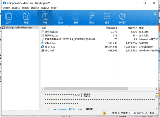Click the installer icon of ebb.msi
Viewport: 160px width, 117px height.
[x=43, y=50]
